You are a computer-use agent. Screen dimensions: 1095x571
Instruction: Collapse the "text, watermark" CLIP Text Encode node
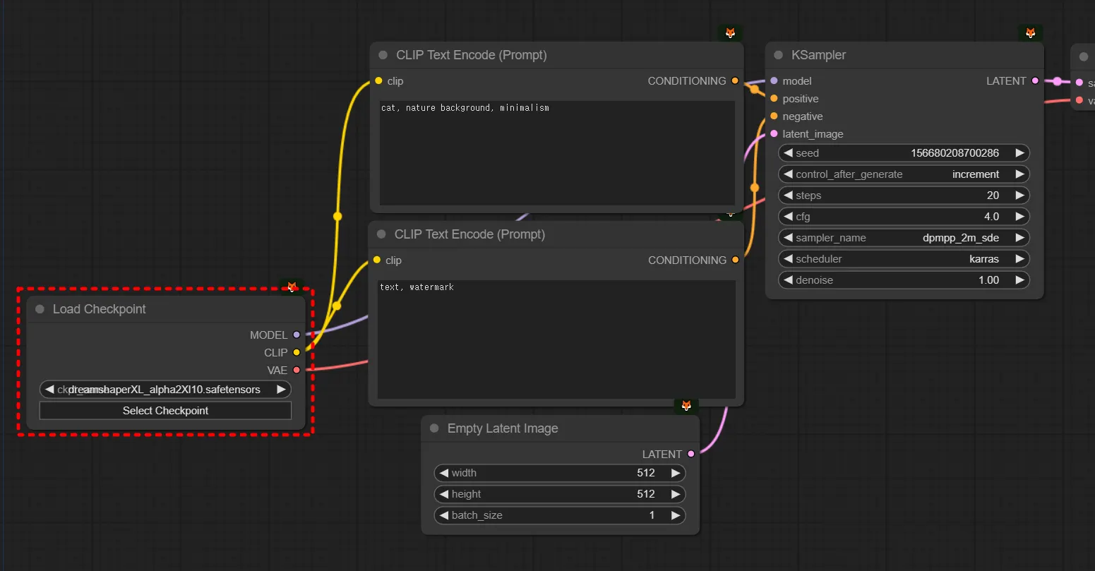tap(382, 234)
